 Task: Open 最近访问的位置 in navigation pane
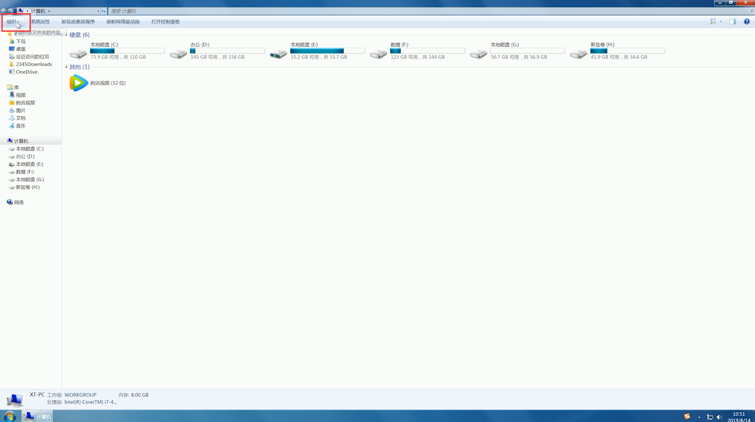[x=33, y=57]
